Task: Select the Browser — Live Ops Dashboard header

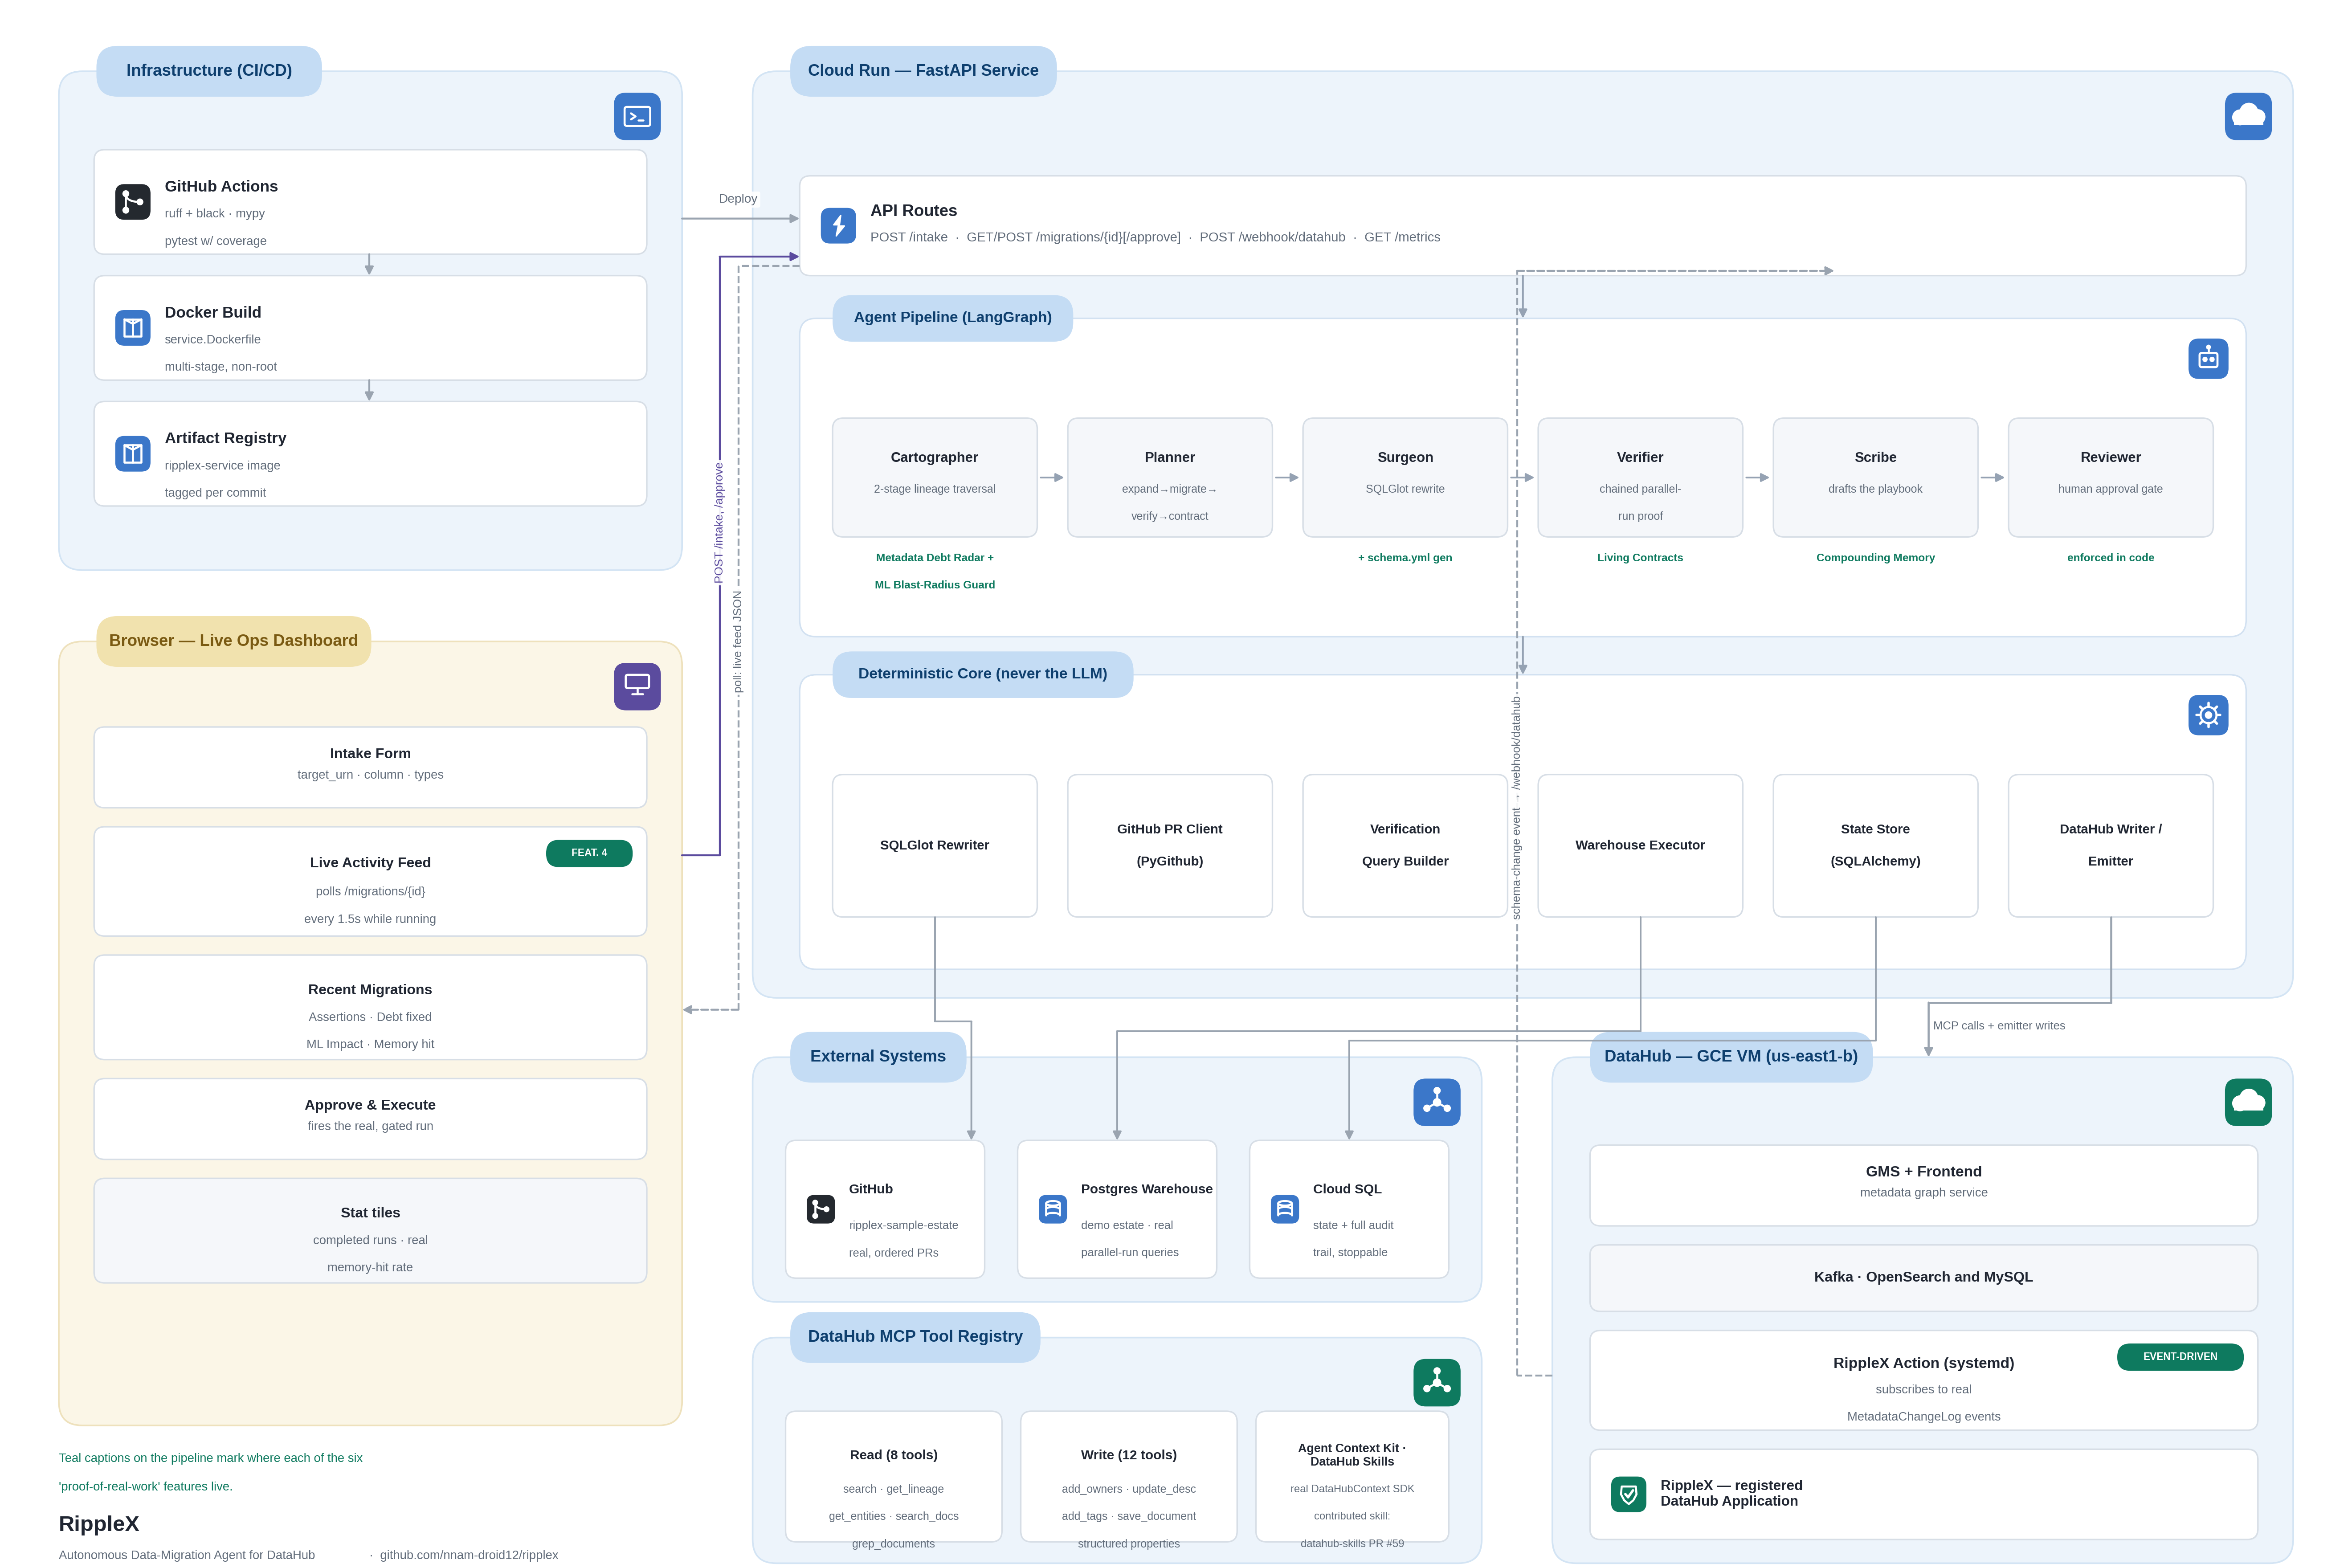Action: (x=233, y=641)
